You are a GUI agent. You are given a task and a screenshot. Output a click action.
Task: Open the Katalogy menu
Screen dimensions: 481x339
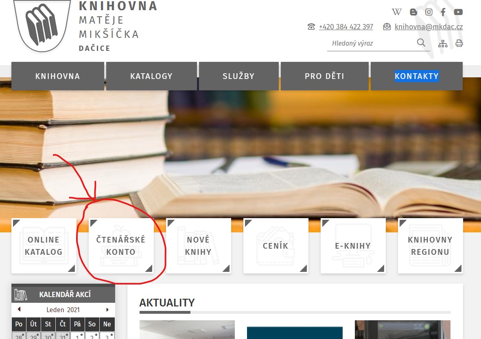click(x=151, y=76)
